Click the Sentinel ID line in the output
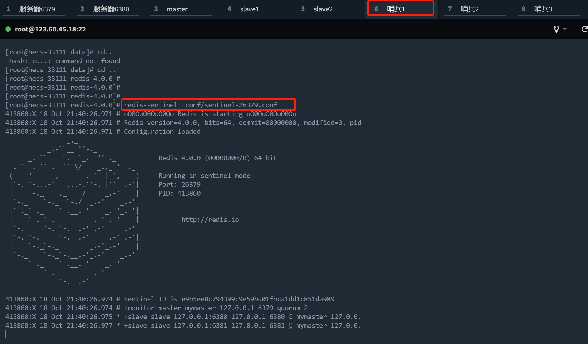 click(229, 299)
